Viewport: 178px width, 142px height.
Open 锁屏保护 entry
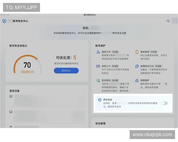pos(151,84)
